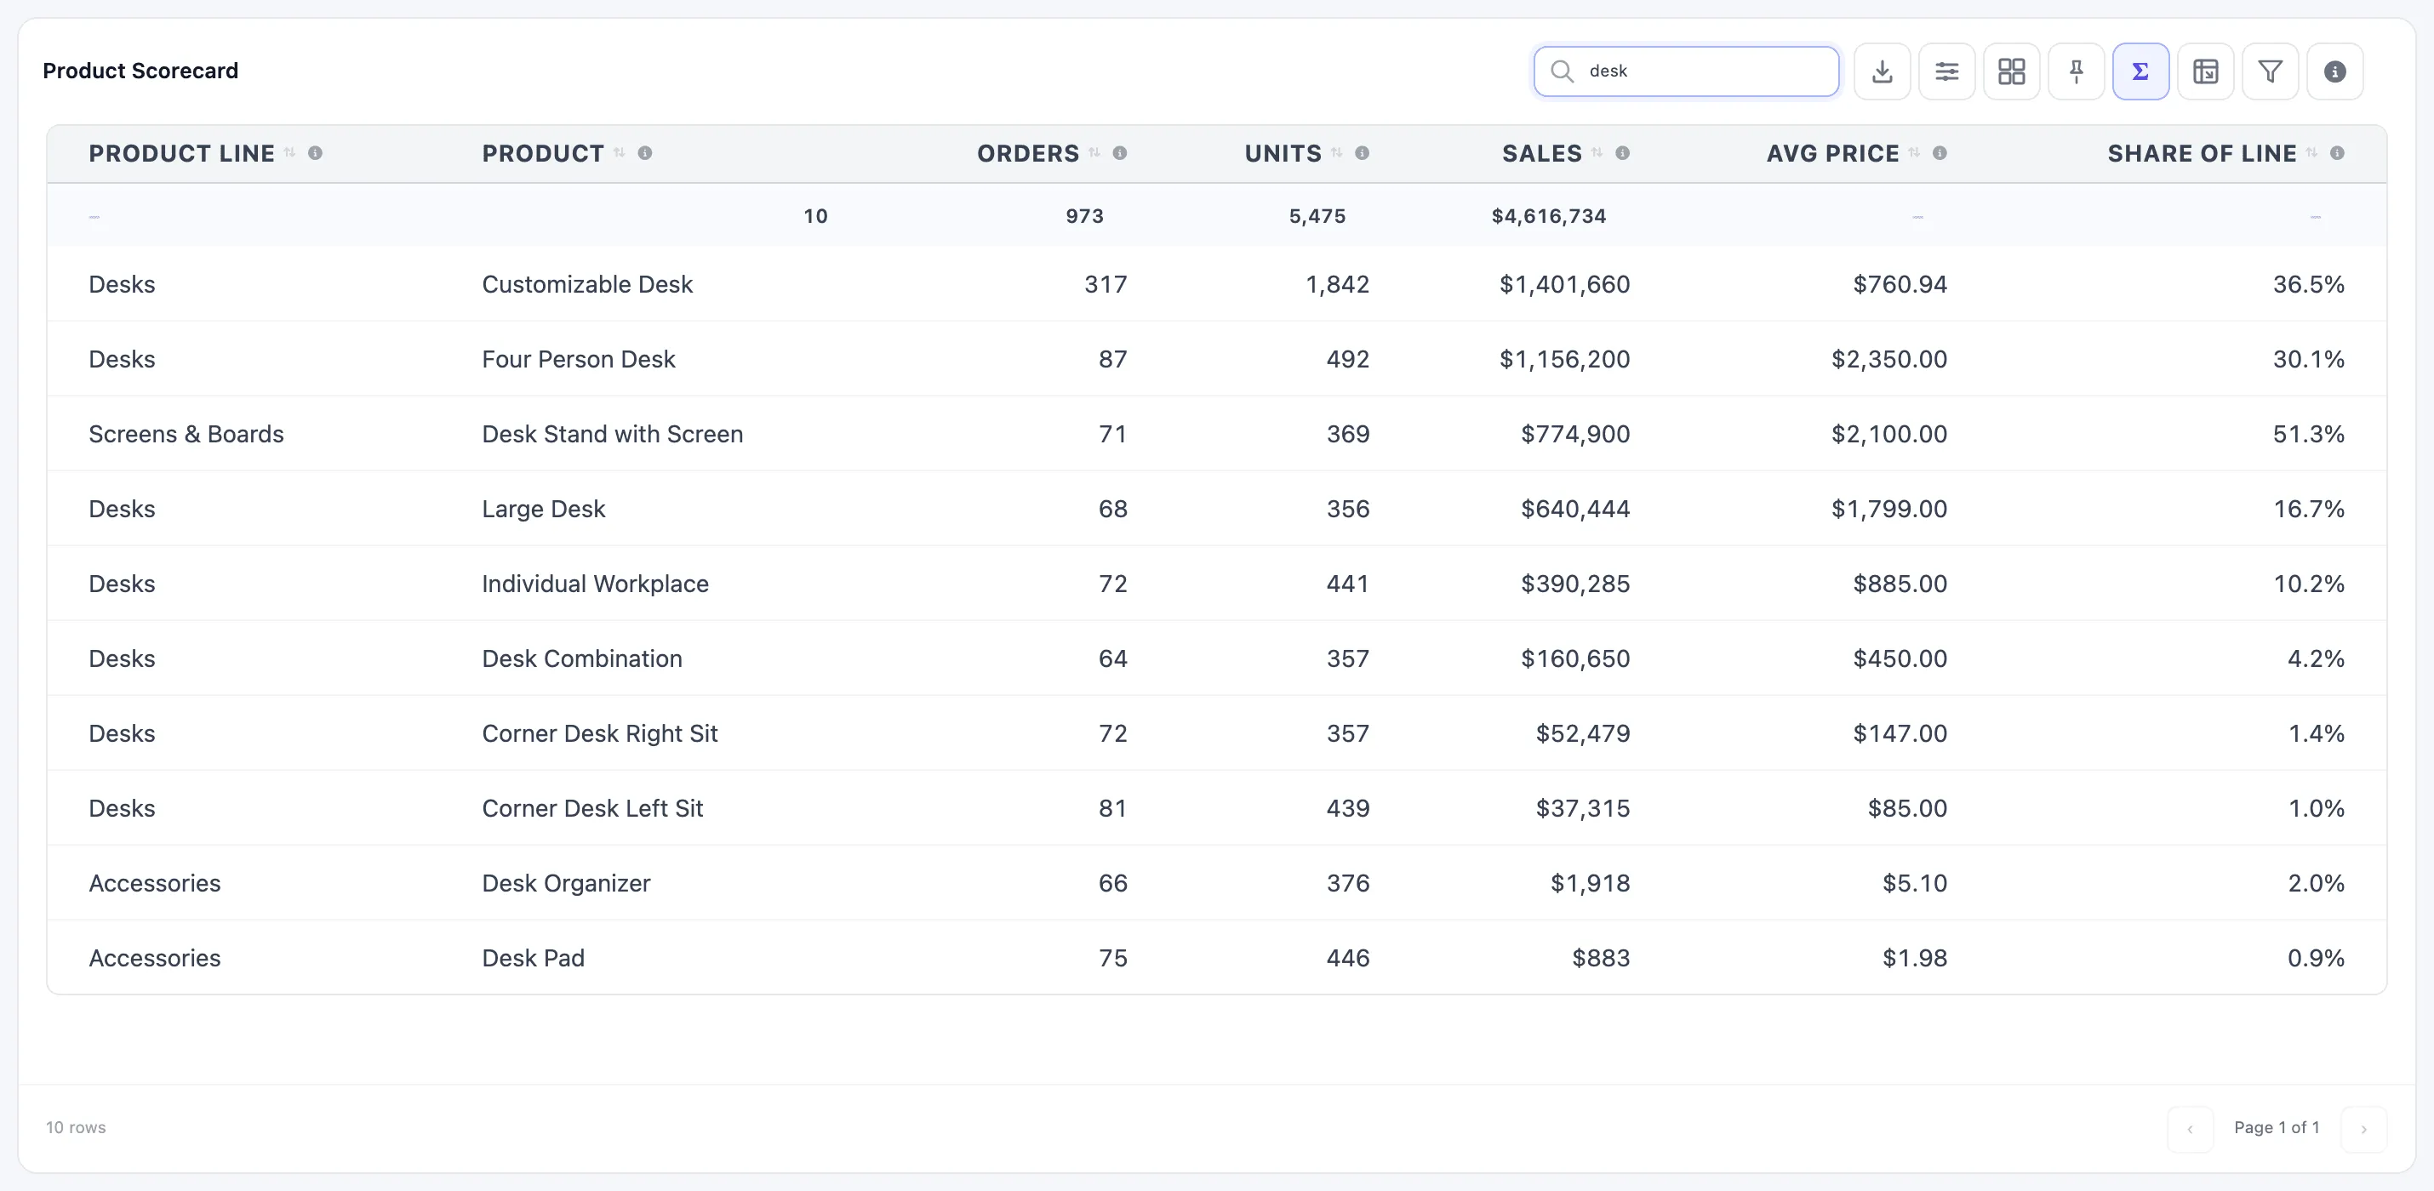Sort by the AVG PRICE column arrows
The image size is (2434, 1191).
pos(1914,153)
